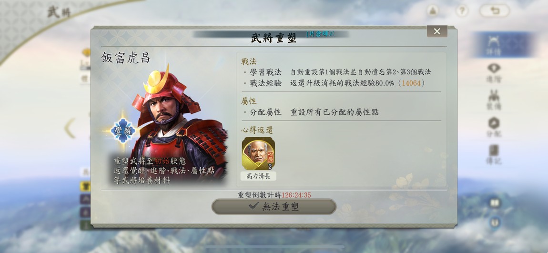The width and height of the screenshot is (548, 253).
Task: Tap the 高力清長 name label
Action: pyautogui.click(x=258, y=176)
